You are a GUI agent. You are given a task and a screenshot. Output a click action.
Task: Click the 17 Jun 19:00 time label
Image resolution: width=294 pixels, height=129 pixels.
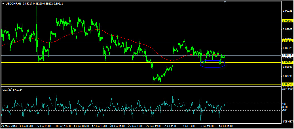coord(100,126)
